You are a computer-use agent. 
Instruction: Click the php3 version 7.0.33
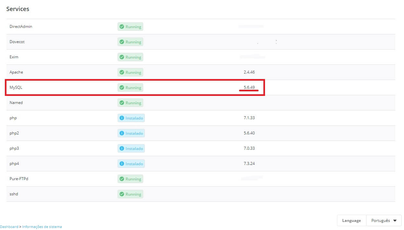click(x=249, y=148)
